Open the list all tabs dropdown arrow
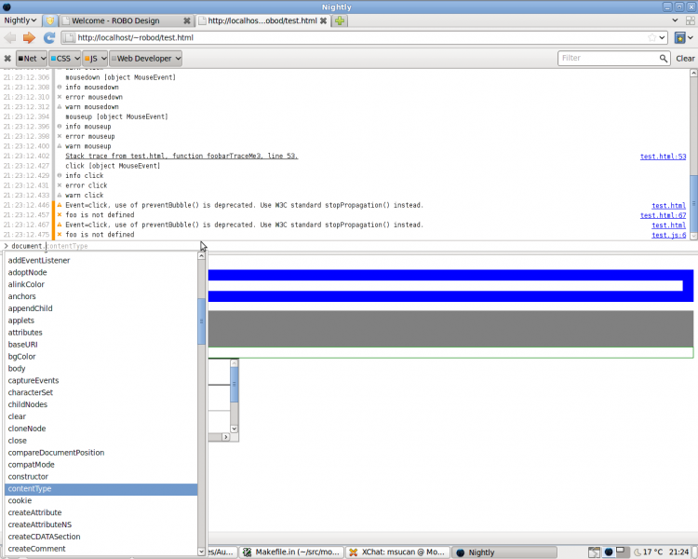Screen dimensions: 698x559 (675, 20)
